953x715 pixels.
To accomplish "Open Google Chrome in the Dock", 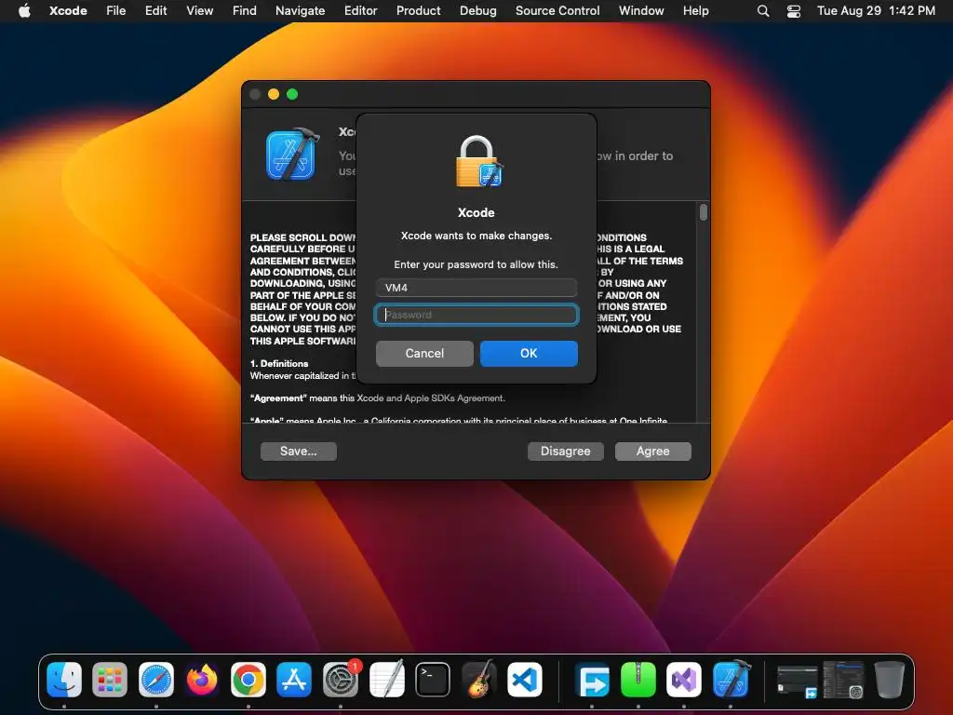I will (248, 679).
